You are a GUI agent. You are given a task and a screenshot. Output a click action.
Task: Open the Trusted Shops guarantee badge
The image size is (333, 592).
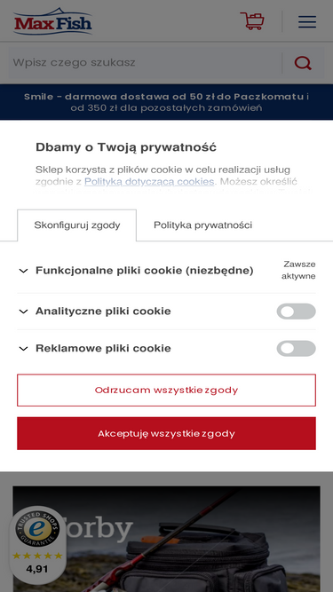coord(37,528)
